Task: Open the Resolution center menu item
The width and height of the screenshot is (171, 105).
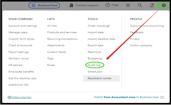Action: tap(100, 78)
